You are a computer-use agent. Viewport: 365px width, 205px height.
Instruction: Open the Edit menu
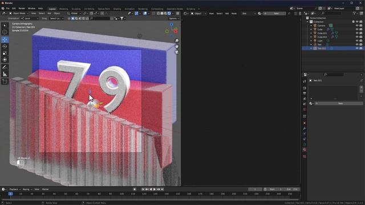(14, 9)
